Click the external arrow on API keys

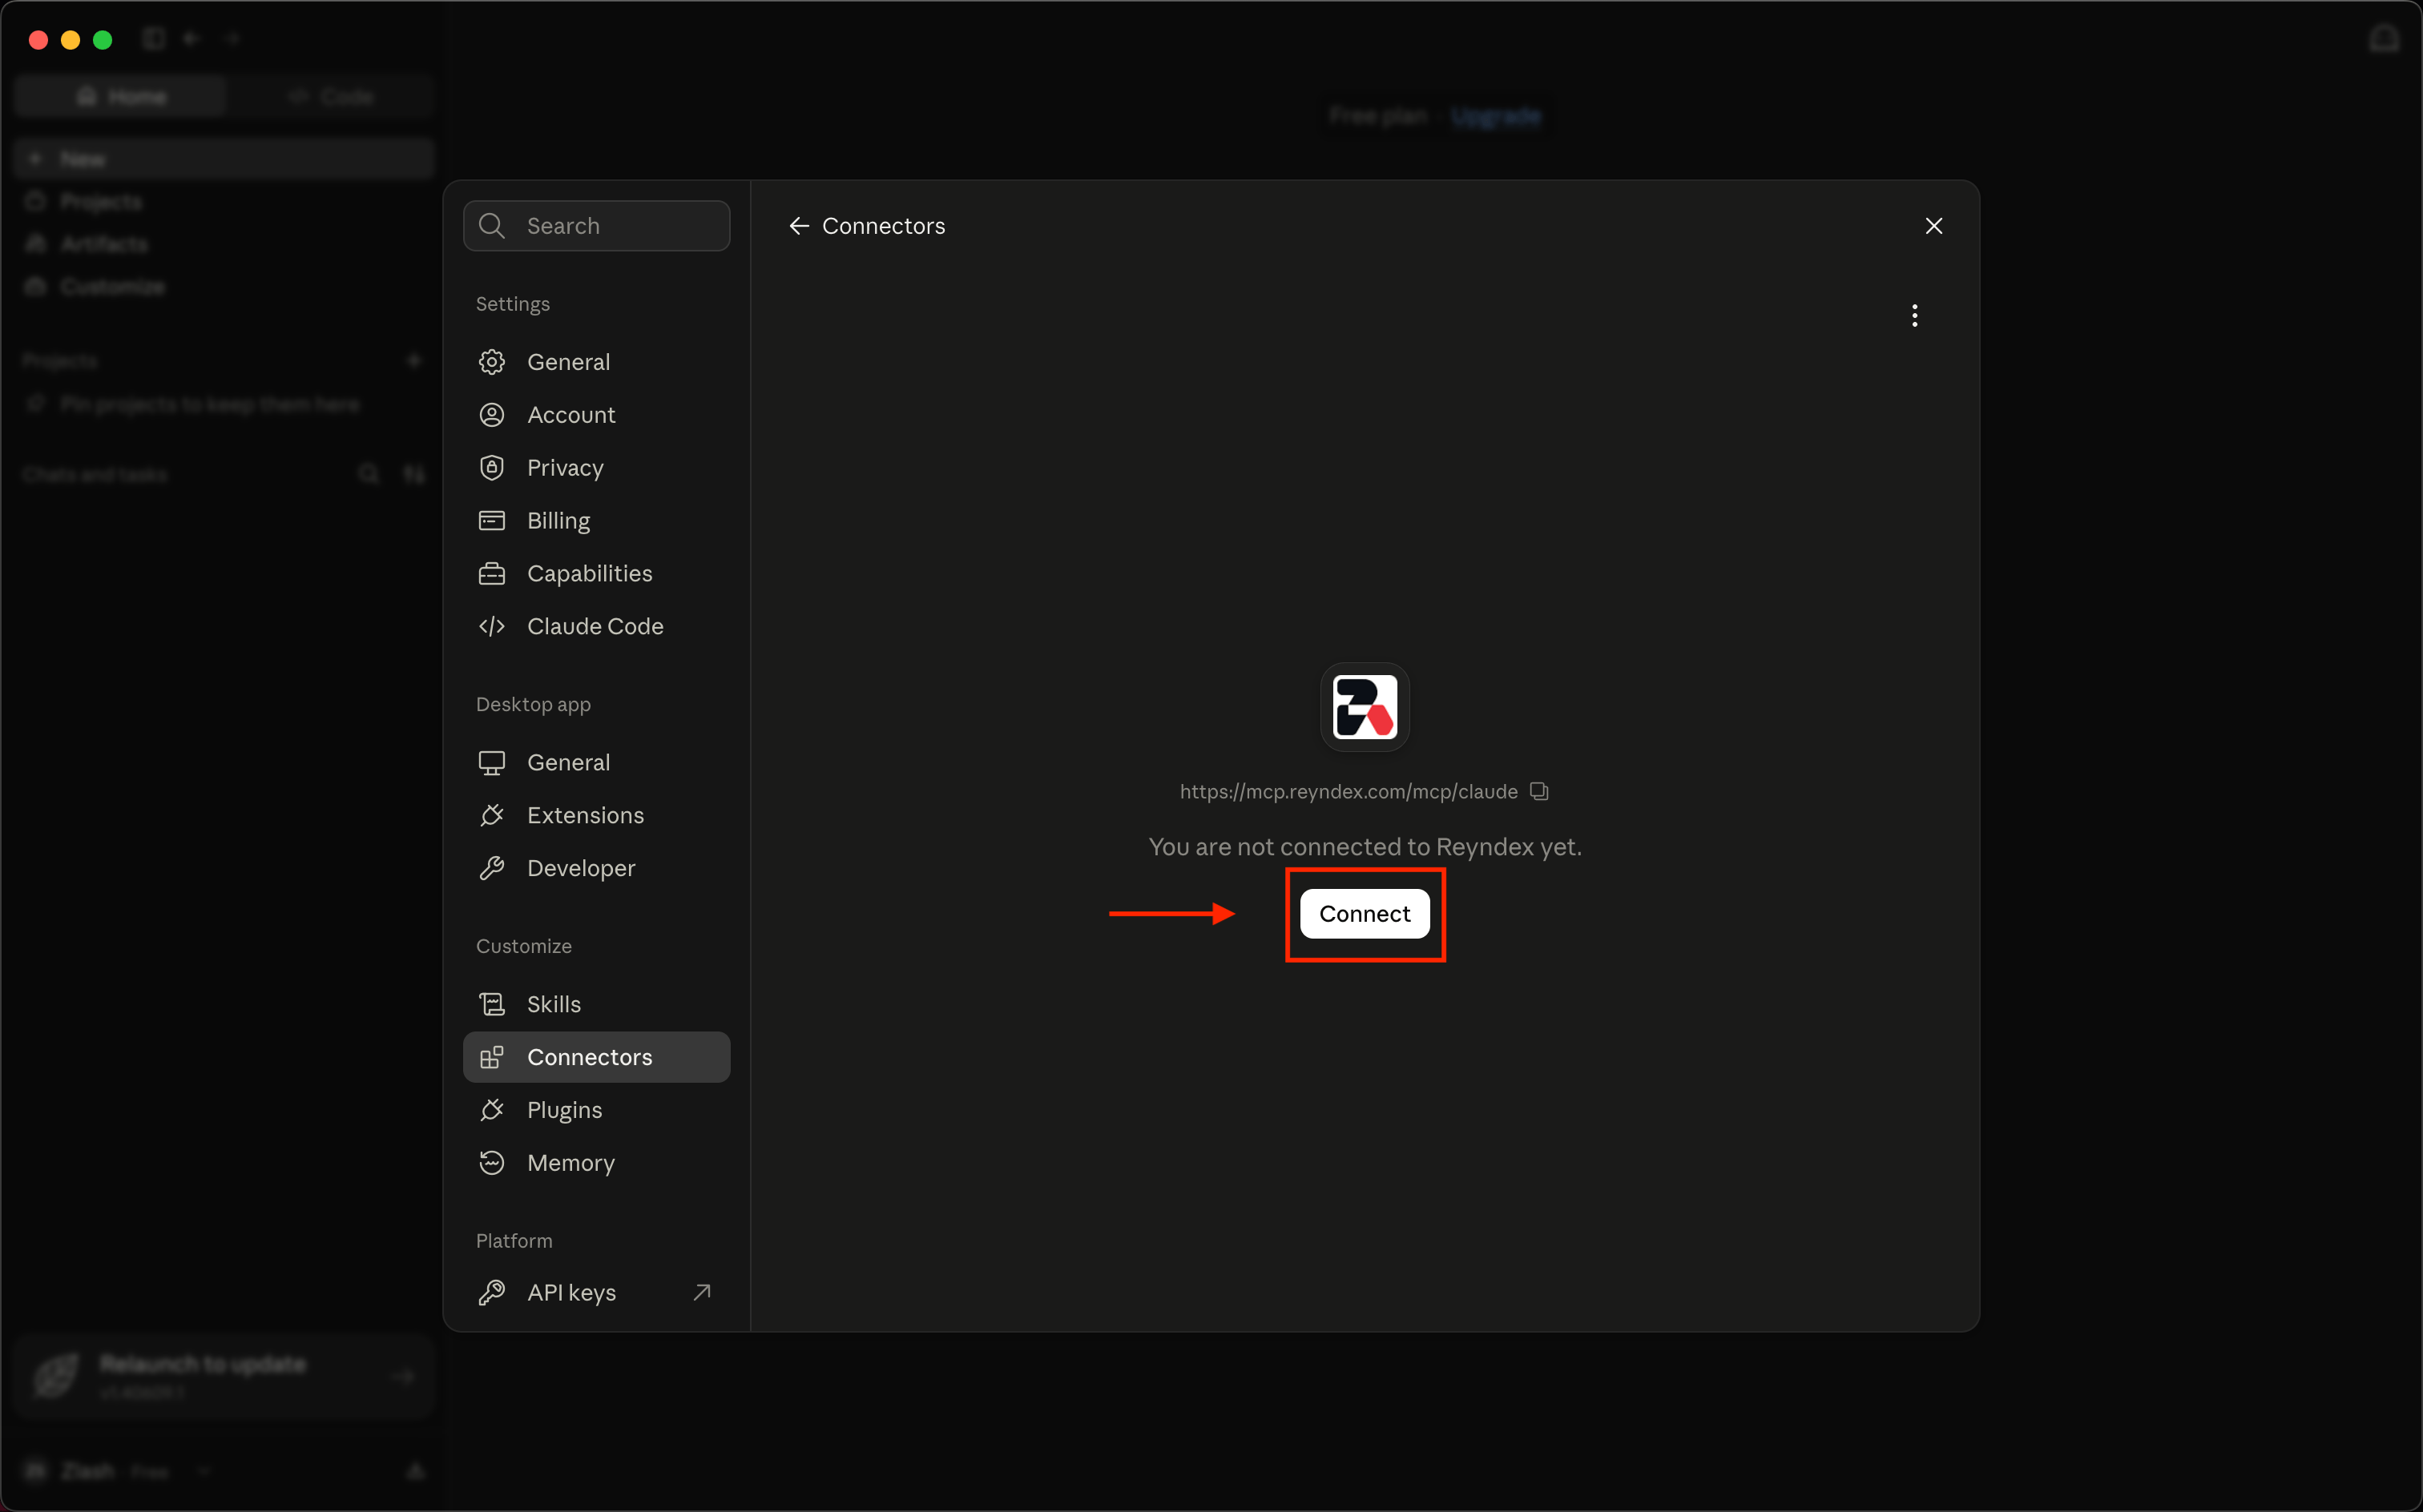702,1293
